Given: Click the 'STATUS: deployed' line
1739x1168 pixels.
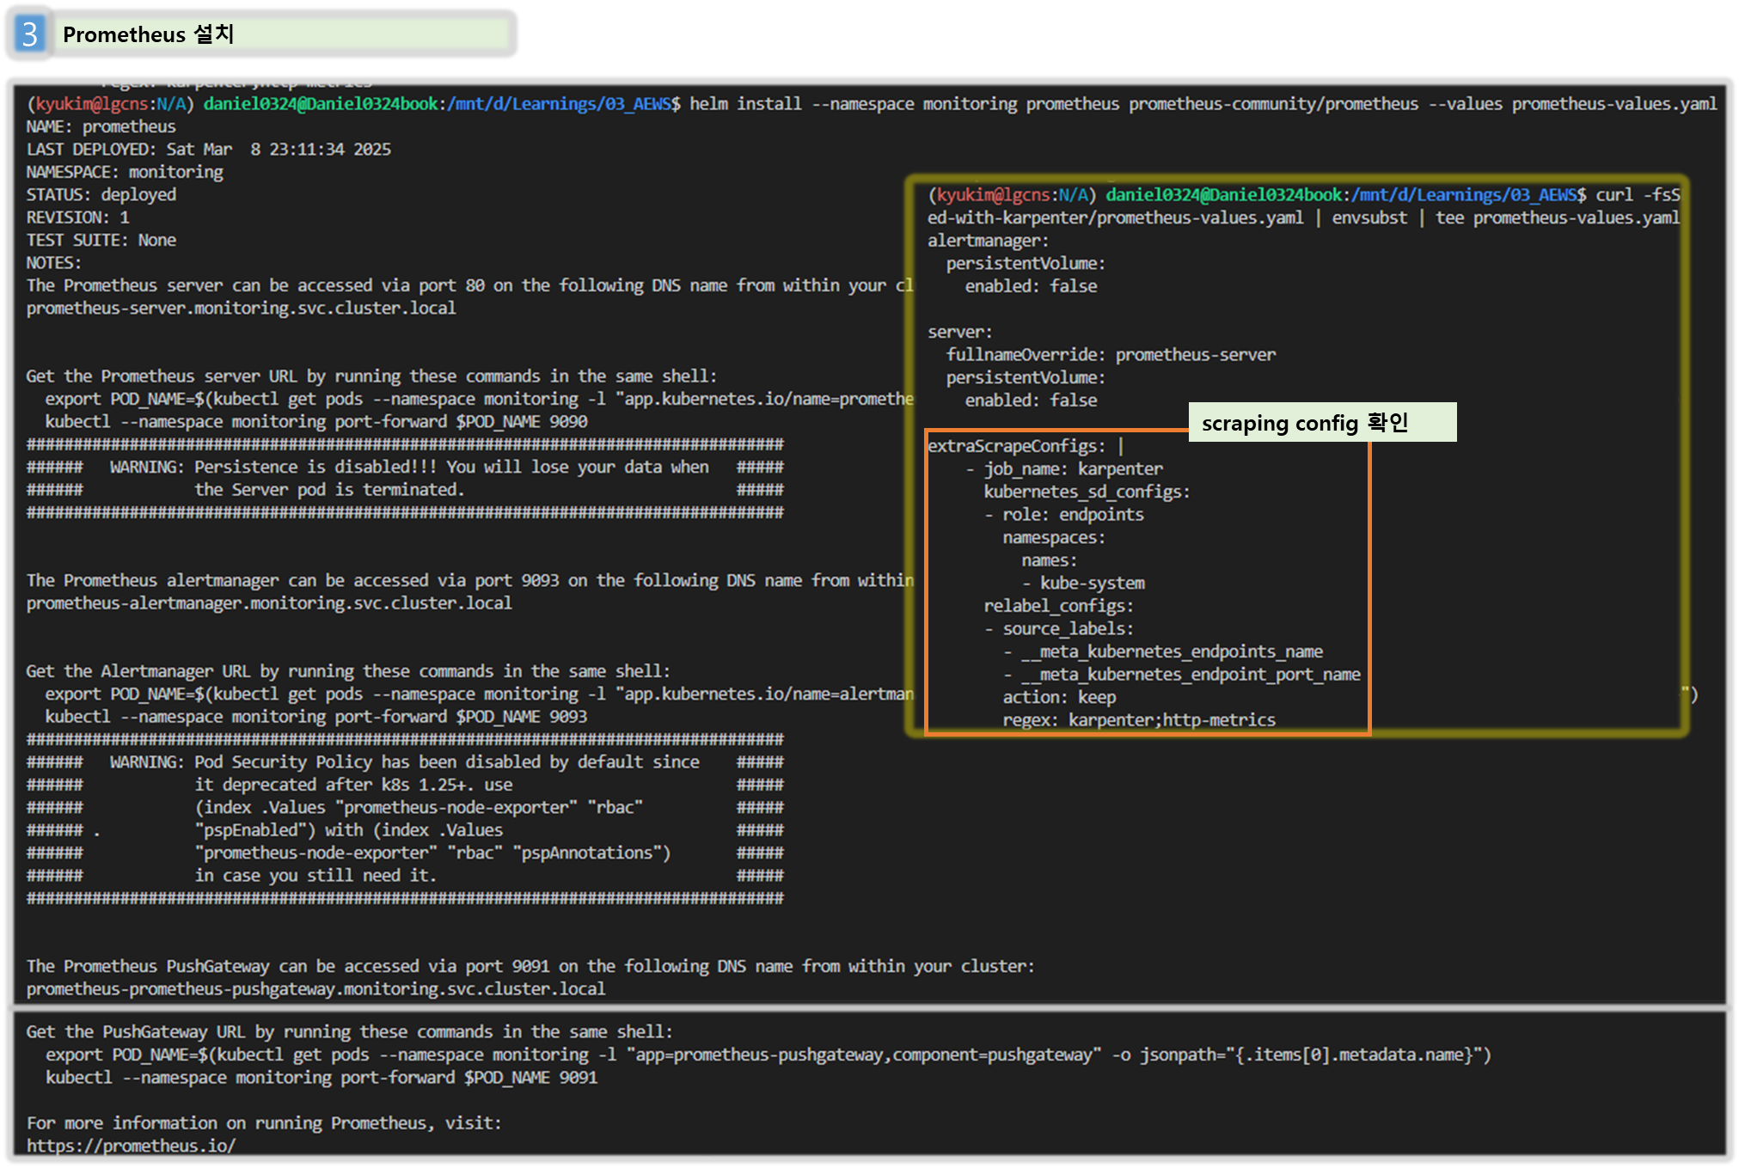Looking at the screenshot, I should tap(101, 195).
